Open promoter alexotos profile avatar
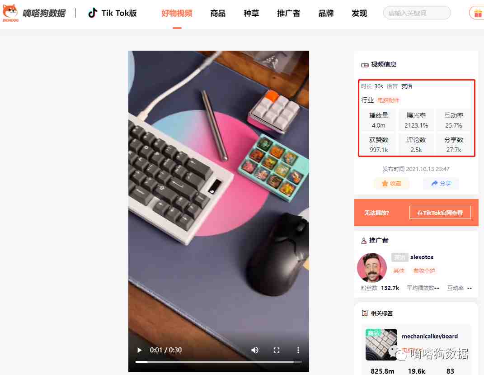Image resolution: width=484 pixels, height=375 pixels. [x=371, y=267]
